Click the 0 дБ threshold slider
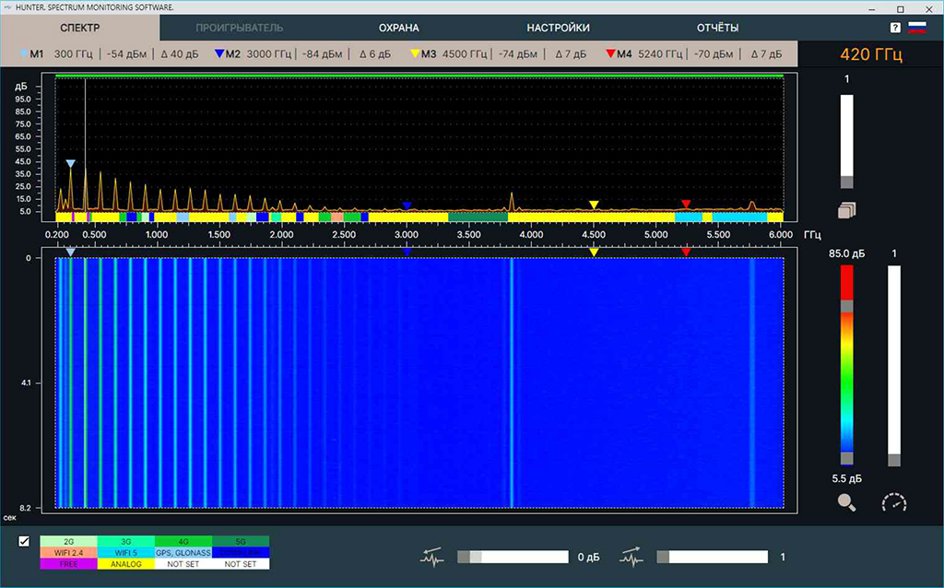Screen dimensions: 944x588 pos(513,558)
